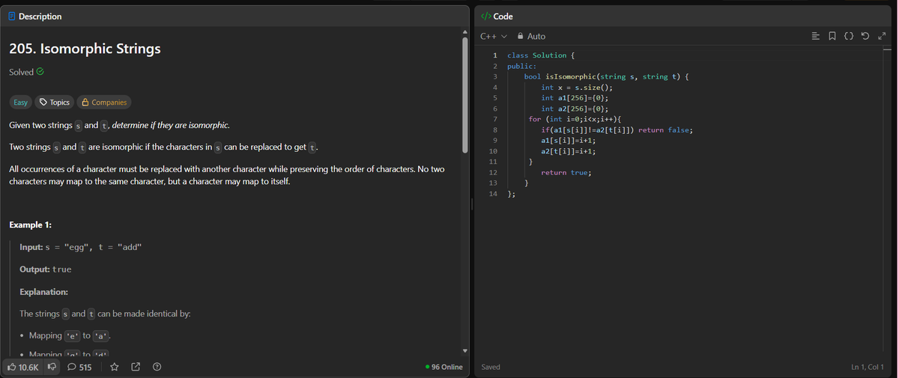Click code line 'int a2[256]={0};'
899x378 pixels.
tap(574, 109)
